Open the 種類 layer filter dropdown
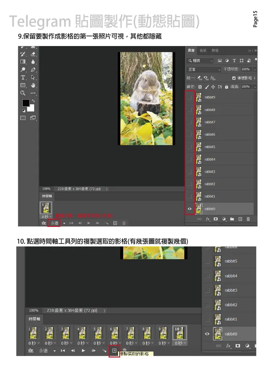The image size is (268, 379). 200,61
